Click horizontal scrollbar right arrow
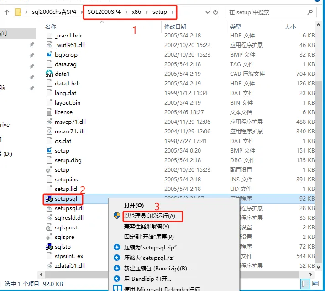Viewport: 325px width, 291px height. 311,275
